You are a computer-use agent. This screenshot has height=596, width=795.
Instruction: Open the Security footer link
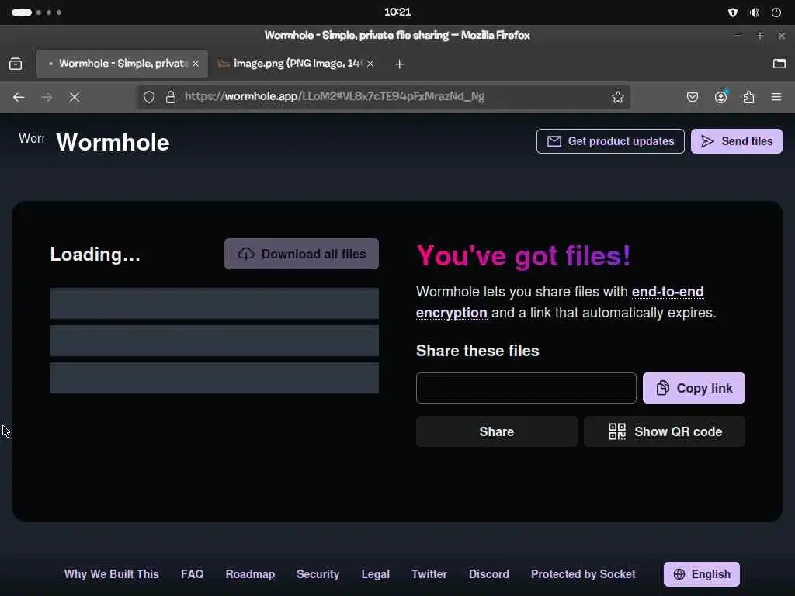[x=318, y=574]
